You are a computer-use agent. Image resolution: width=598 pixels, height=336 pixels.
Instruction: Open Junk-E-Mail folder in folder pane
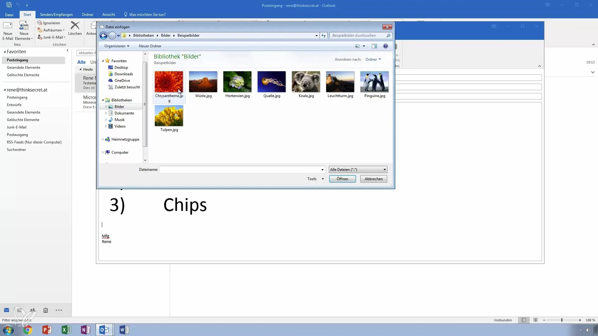pos(17,127)
